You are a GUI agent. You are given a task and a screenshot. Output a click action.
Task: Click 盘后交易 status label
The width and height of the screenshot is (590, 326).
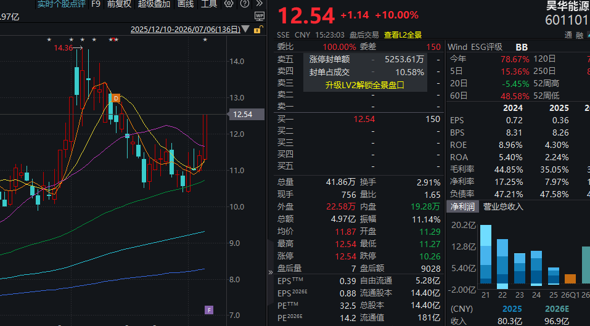point(364,35)
